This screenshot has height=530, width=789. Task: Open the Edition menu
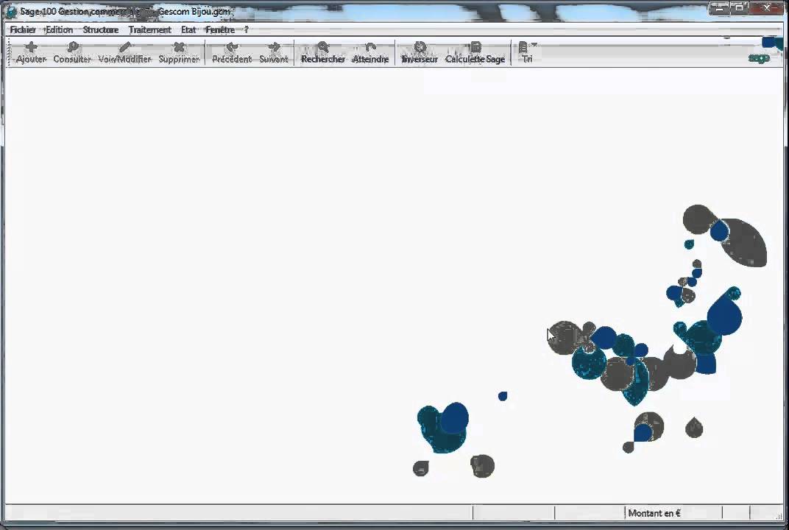tap(59, 29)
